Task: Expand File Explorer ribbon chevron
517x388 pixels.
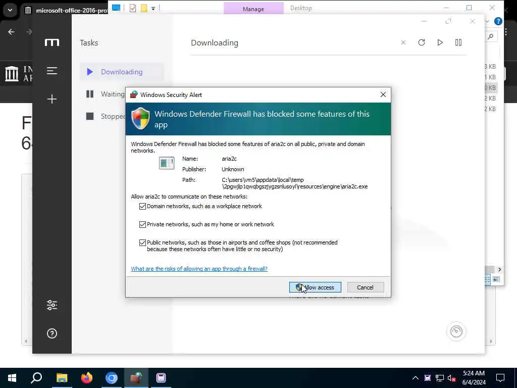Action: (x=487, y=22)
